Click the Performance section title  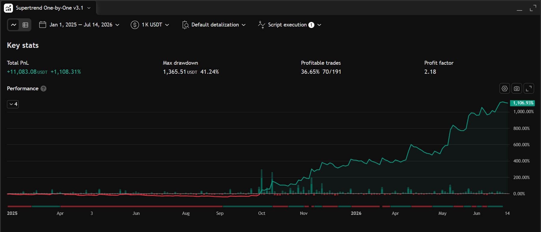click(x=23, y=88)
